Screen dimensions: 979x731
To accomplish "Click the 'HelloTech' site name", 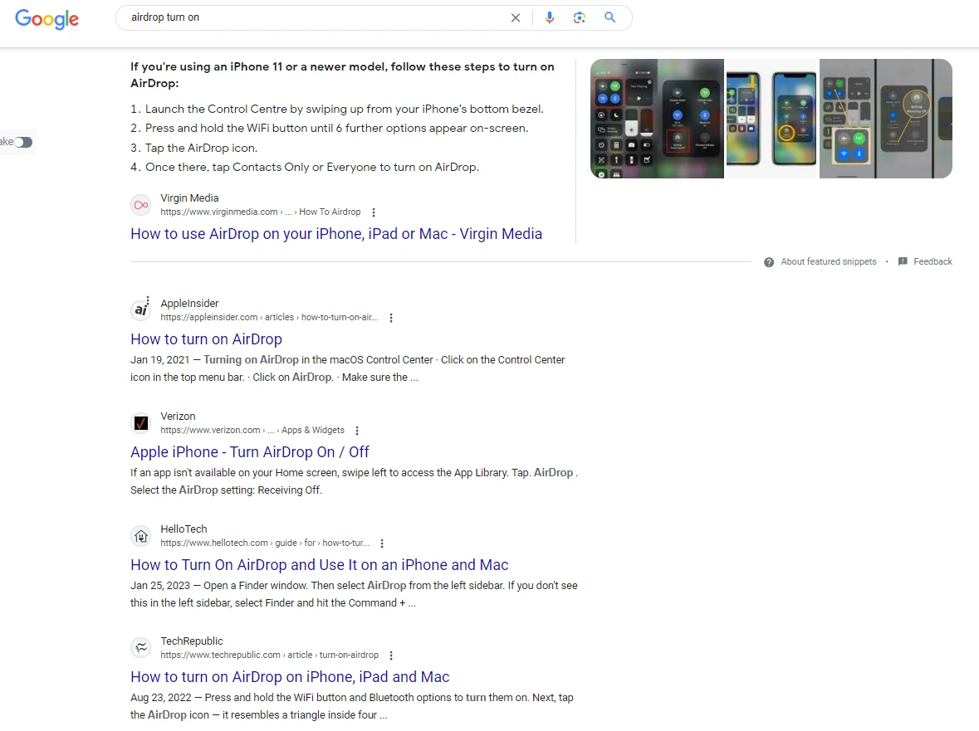I will pyautogui.click(x=184, y=529).
